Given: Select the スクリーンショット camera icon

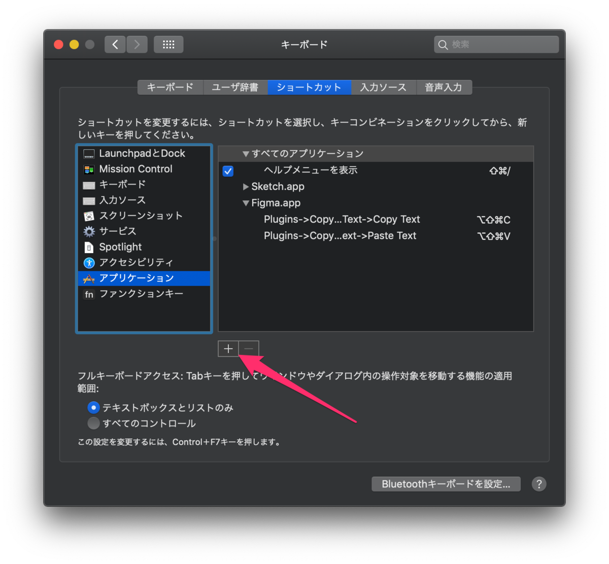Looking at the screenshot, I should coord(89,216).
